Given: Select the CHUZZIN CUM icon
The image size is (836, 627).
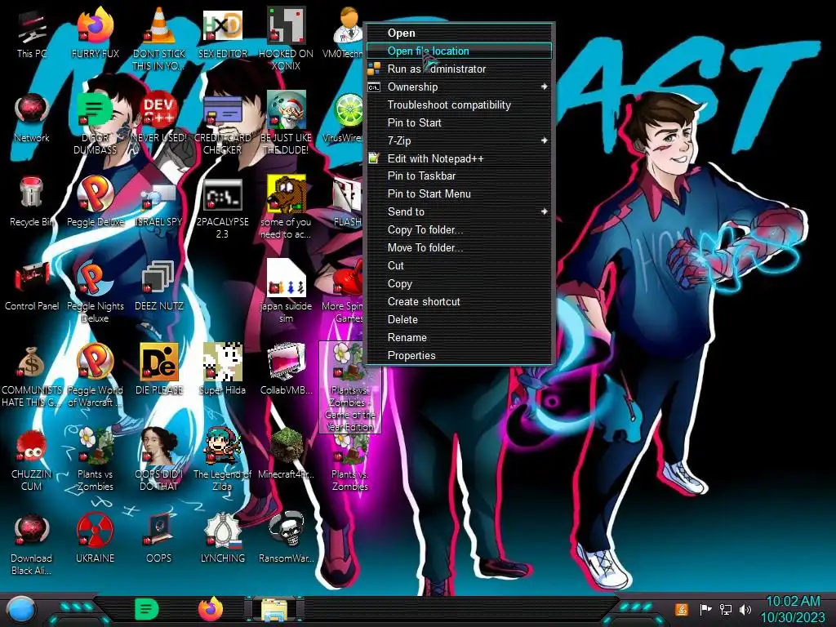Looking at the screenshot, I should [32, 460].
